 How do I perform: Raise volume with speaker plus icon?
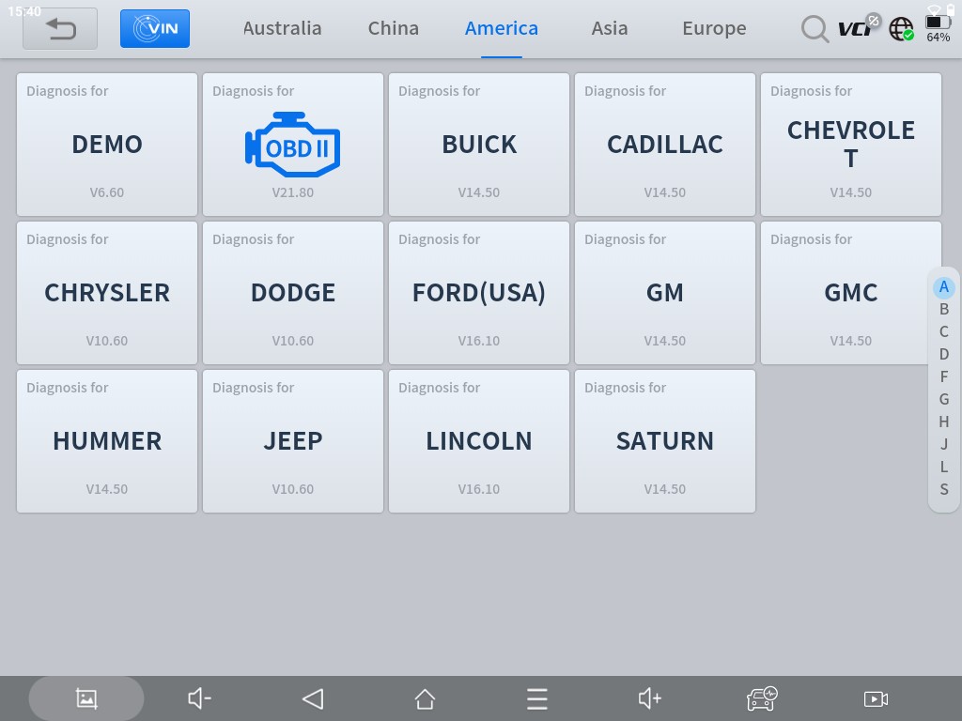[x=649, y=698]
